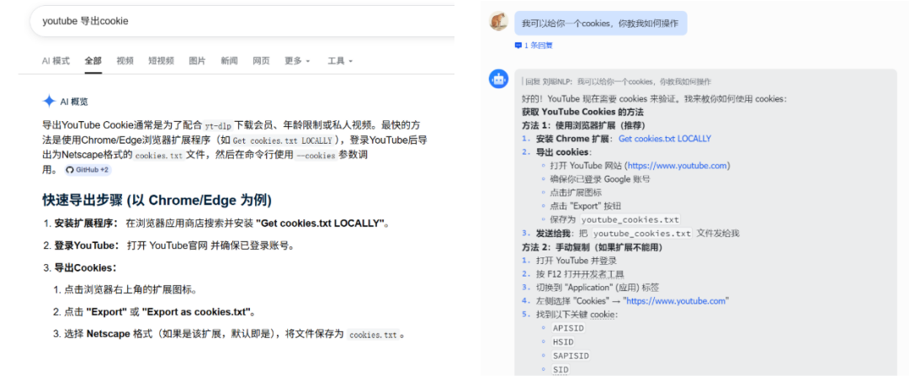Viewport: 909px width, 391px height.
Task: Click the SID cookie name at list bottom
Action: [x=561, y=370]
